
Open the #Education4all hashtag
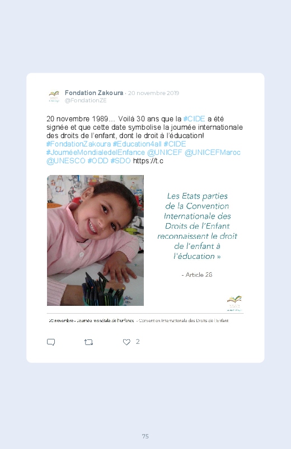click(x=137, y=144)
